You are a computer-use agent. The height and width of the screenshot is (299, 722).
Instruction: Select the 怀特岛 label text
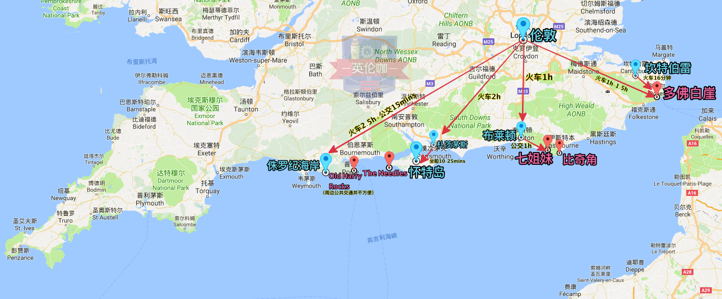tap(427, 172)
